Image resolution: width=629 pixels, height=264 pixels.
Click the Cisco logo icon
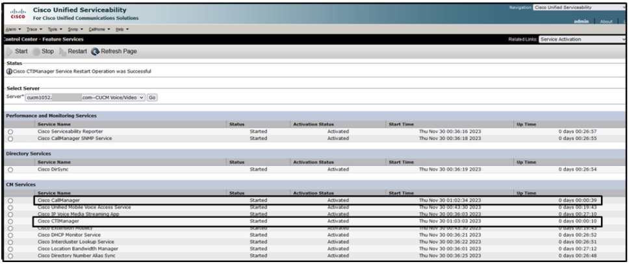coord(18,14)
